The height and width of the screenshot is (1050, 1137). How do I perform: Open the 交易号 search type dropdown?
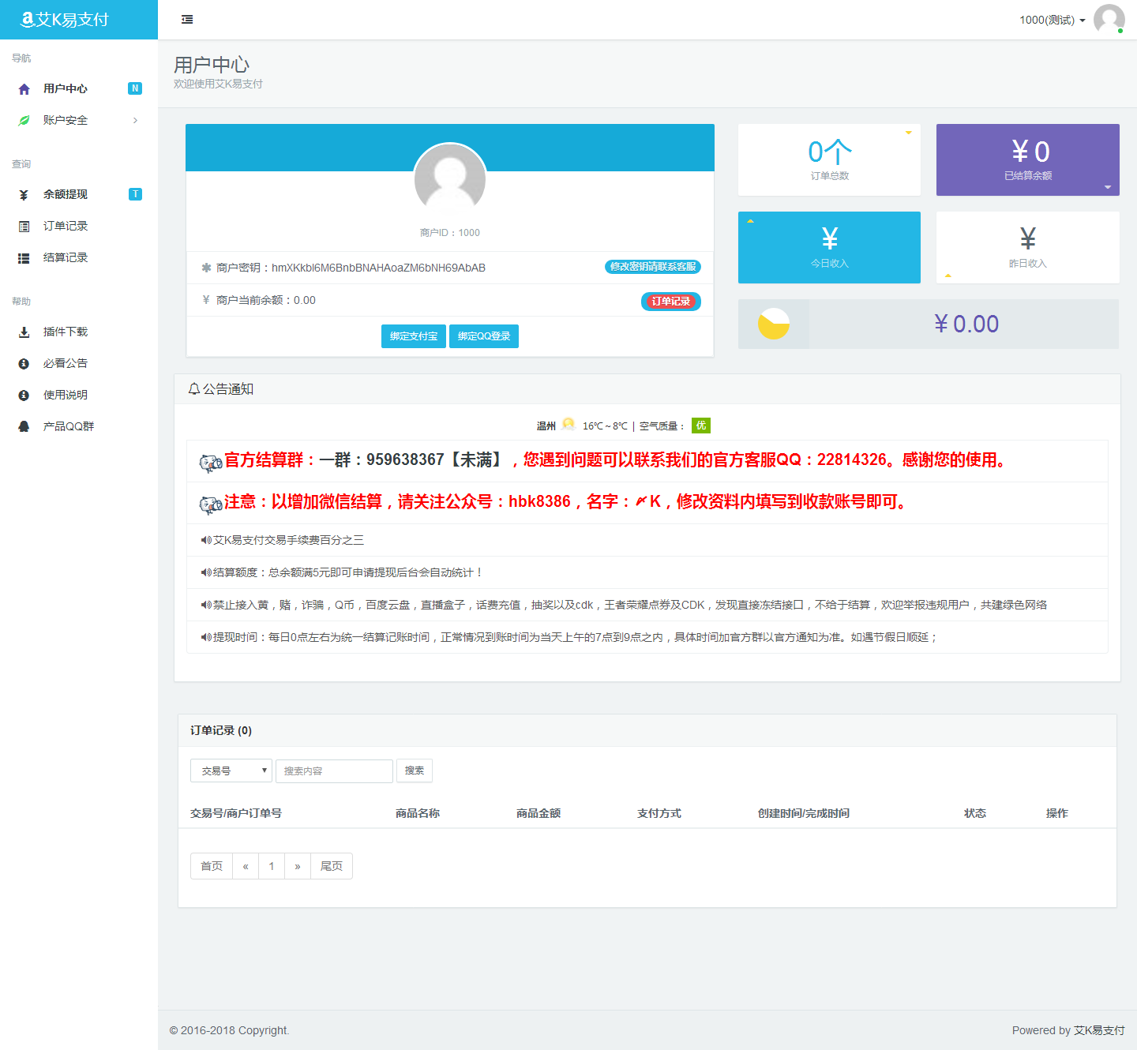click(231, 771)
